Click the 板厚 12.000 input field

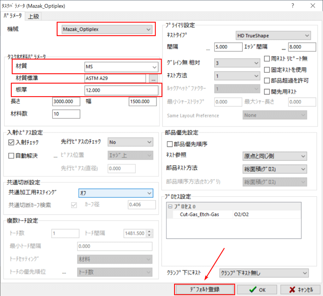pos(121,90)
